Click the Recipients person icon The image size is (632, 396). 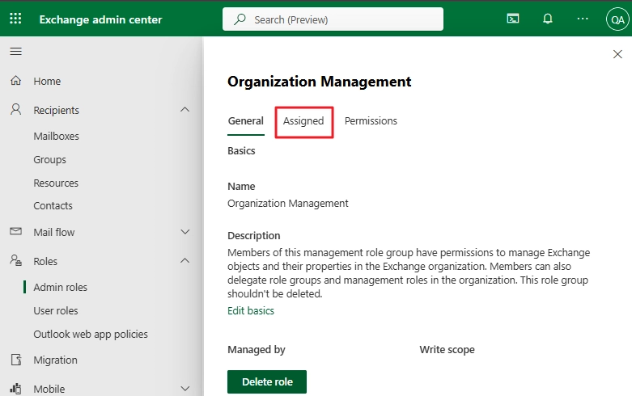pos(15,109)
